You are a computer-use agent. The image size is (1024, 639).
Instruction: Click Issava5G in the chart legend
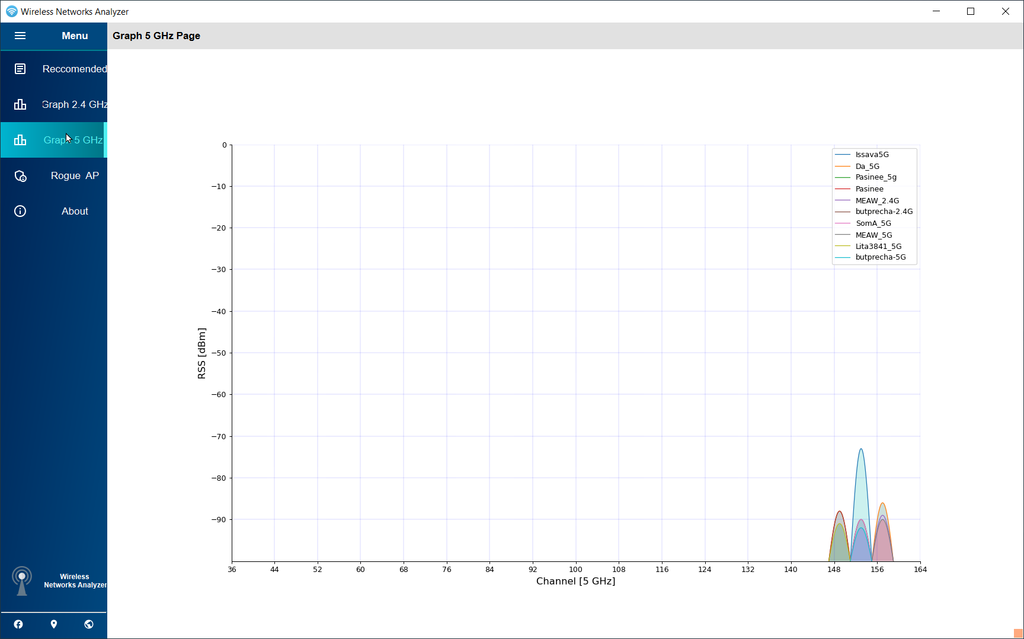872,155
